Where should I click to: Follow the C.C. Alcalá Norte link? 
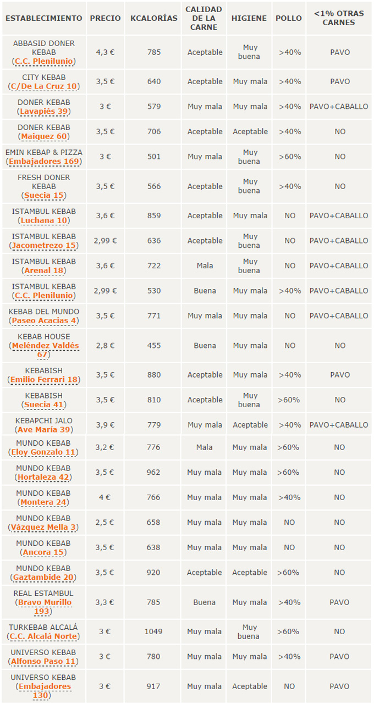tap(44, 636)
